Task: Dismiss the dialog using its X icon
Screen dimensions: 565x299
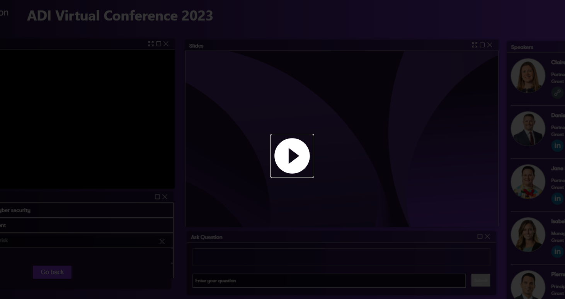Action: click(x=162, y=241)
